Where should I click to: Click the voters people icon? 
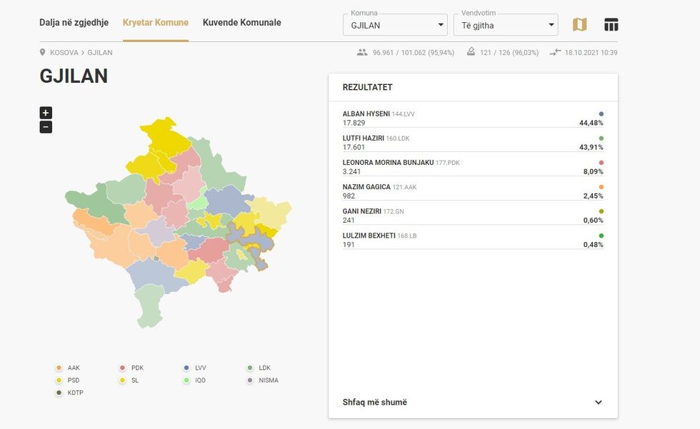click(x=362, y=53)
